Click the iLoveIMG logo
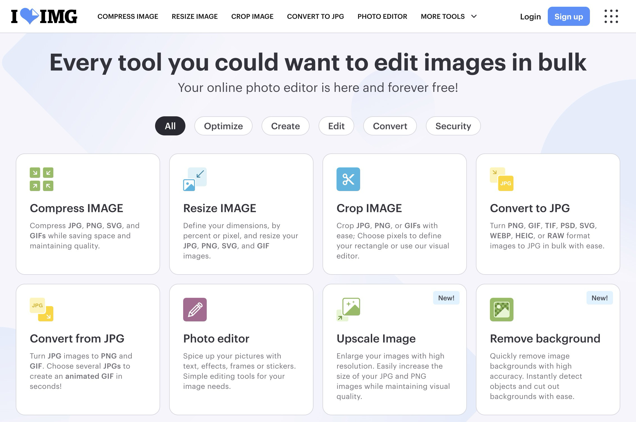 [44, 16]
